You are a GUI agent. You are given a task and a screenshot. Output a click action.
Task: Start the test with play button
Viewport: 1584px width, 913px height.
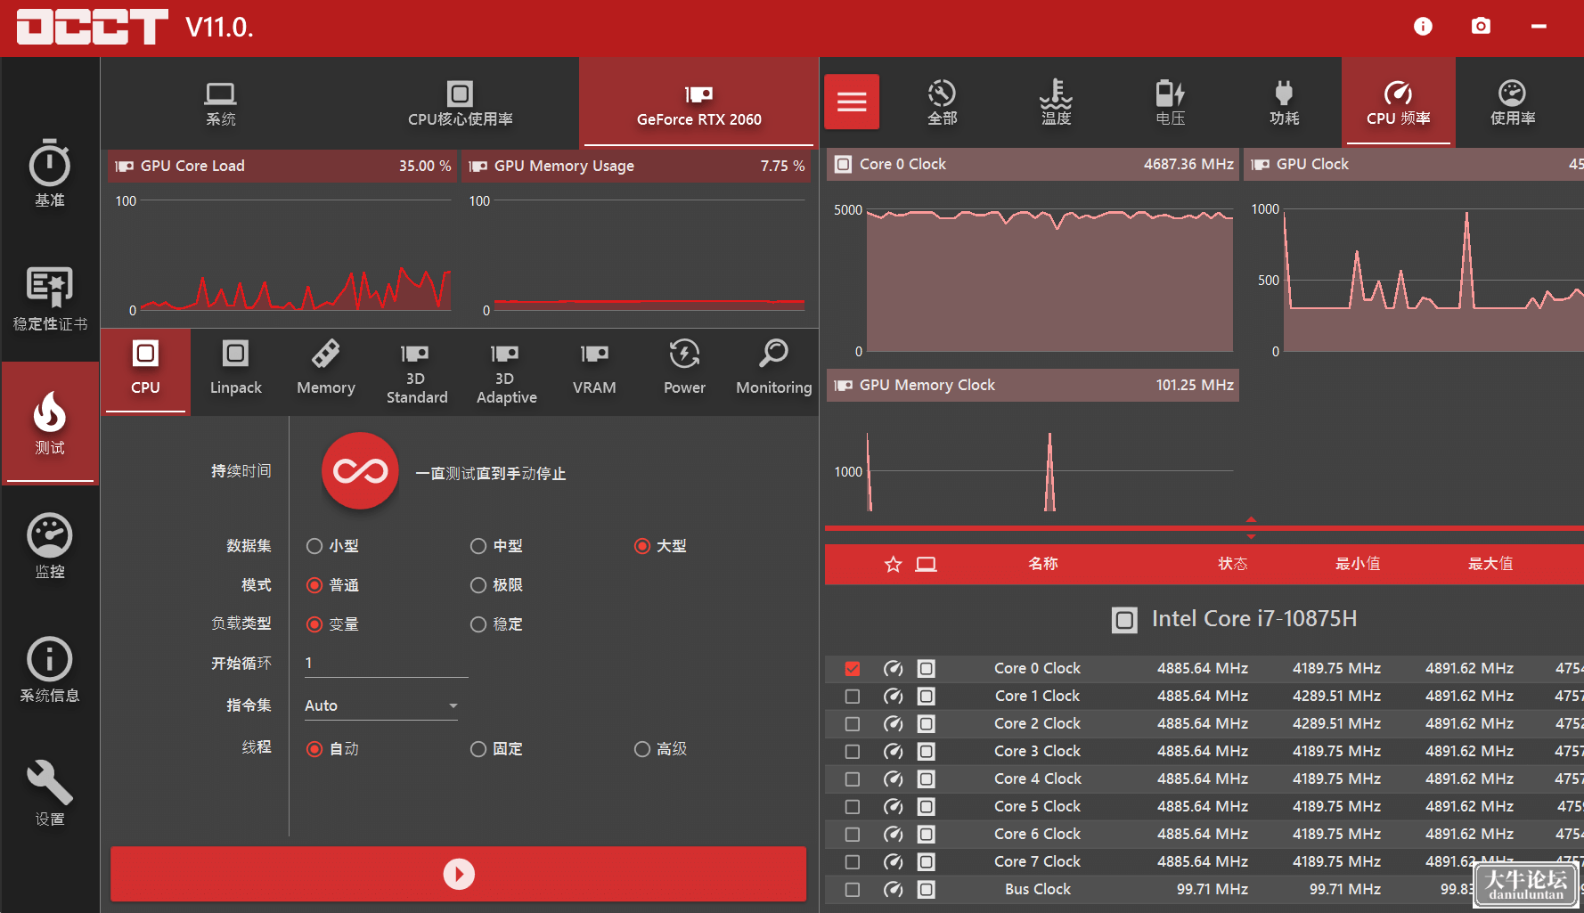(459, 874)
